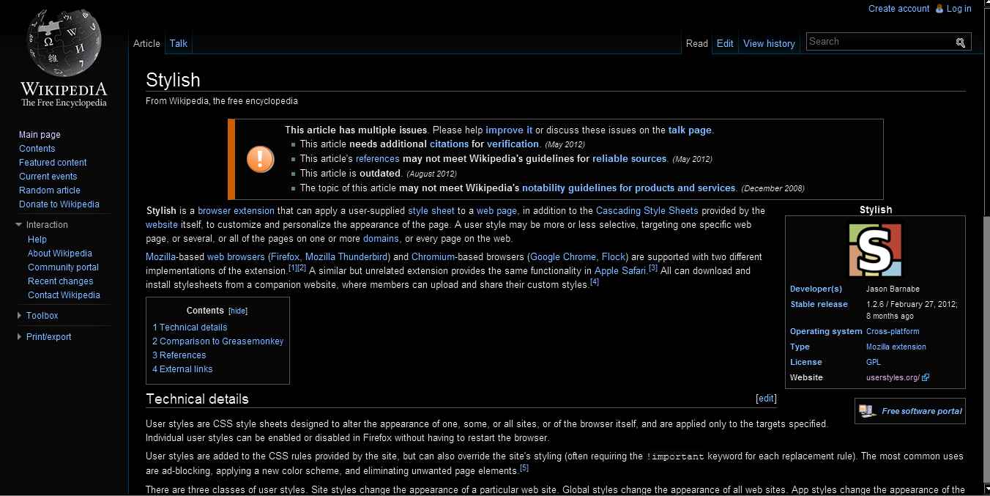Click infobox 'Stable release' link
This screenshot has width=990, height=496.
pyautogui.click(x=819, y=305)
